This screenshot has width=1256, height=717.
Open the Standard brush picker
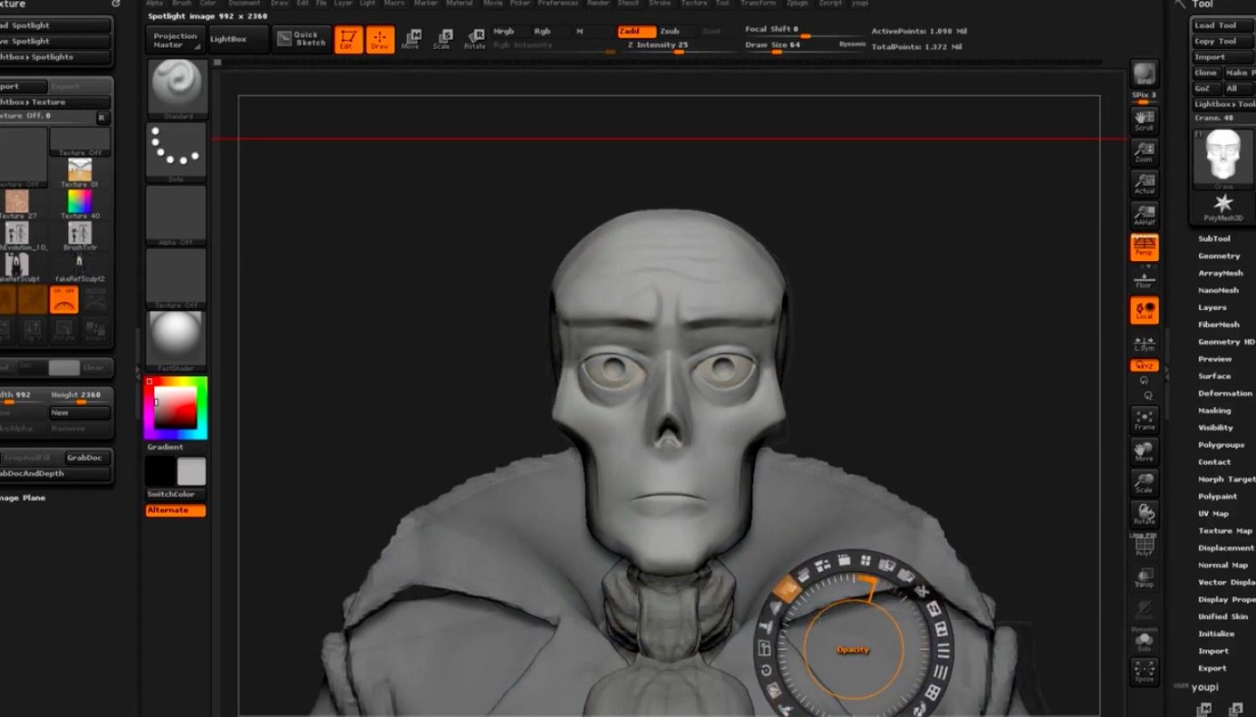(177, 89)
